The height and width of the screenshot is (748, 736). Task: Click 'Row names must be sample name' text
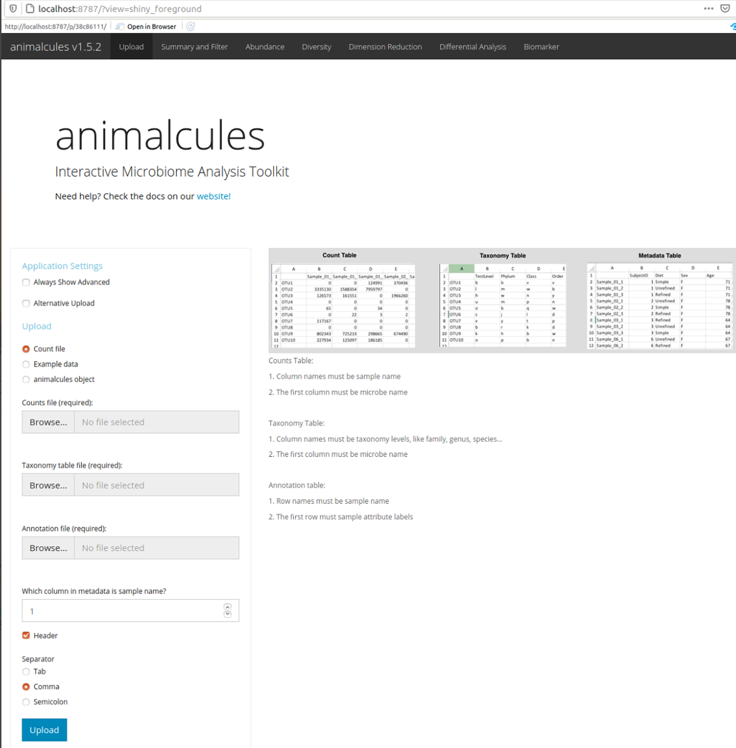tap(333, 501)
